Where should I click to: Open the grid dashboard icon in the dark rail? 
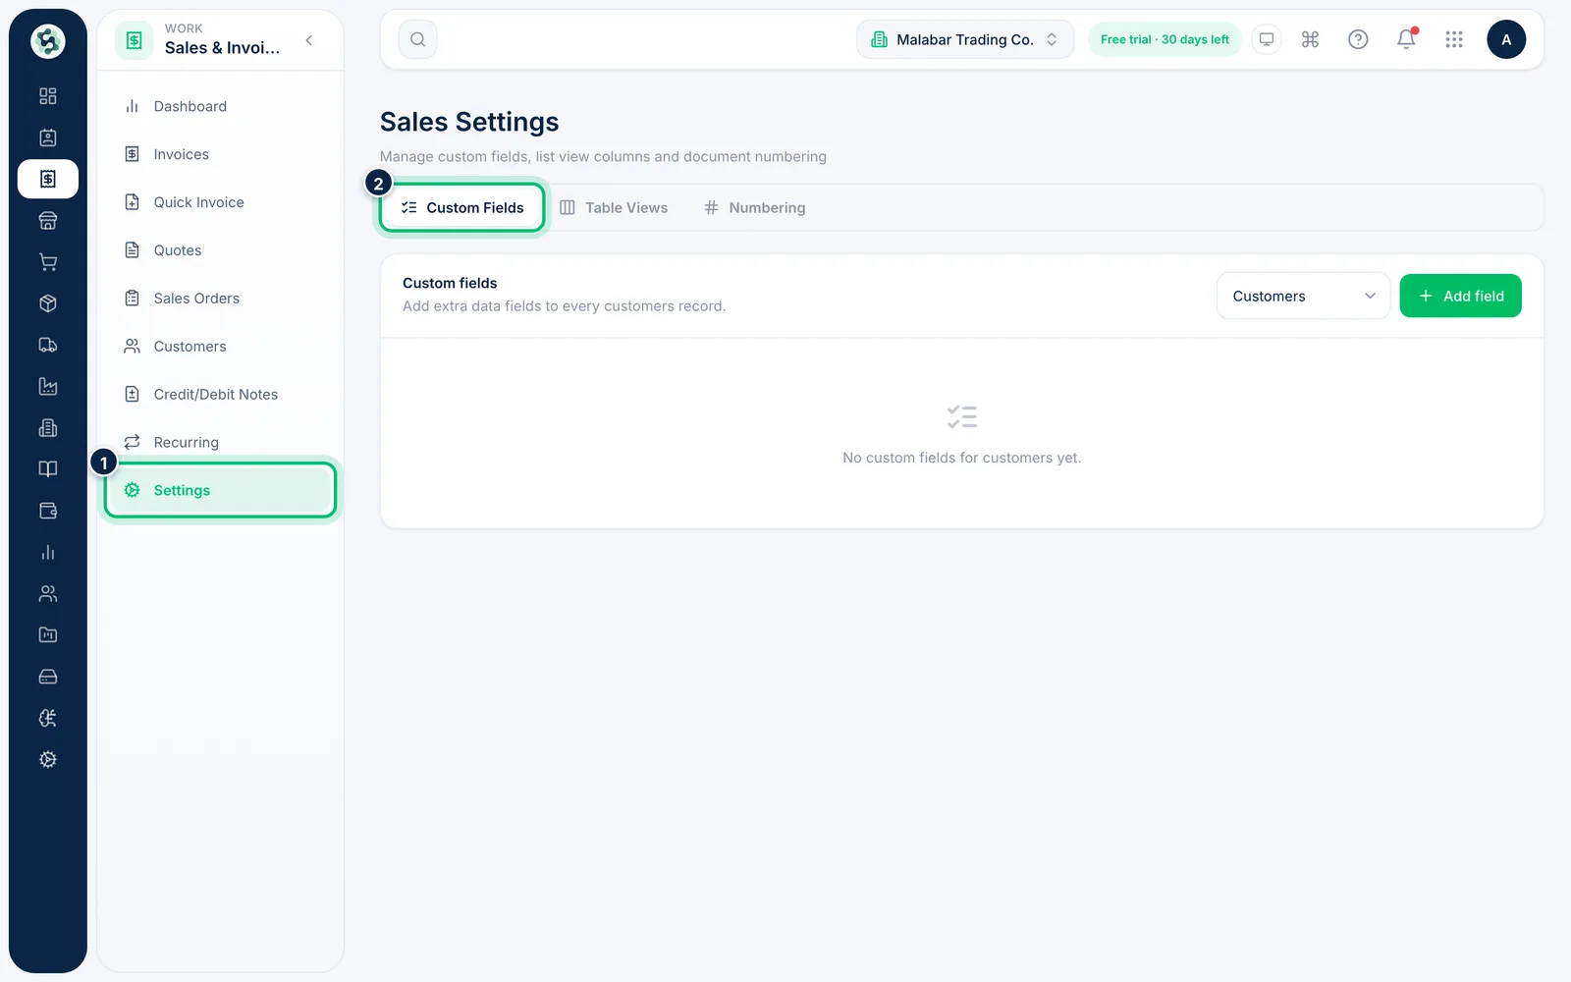click(x=47, y=96)
